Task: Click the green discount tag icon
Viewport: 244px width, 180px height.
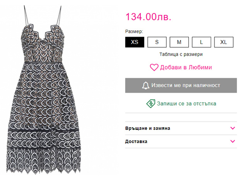Action: (150, 103)
